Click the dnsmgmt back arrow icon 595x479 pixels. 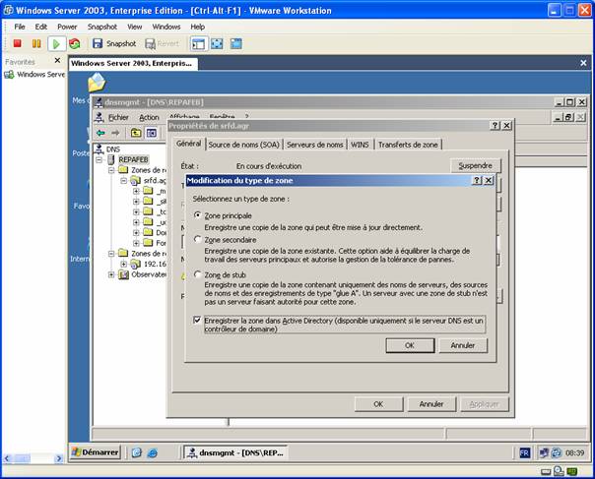(x=100, y=133)
